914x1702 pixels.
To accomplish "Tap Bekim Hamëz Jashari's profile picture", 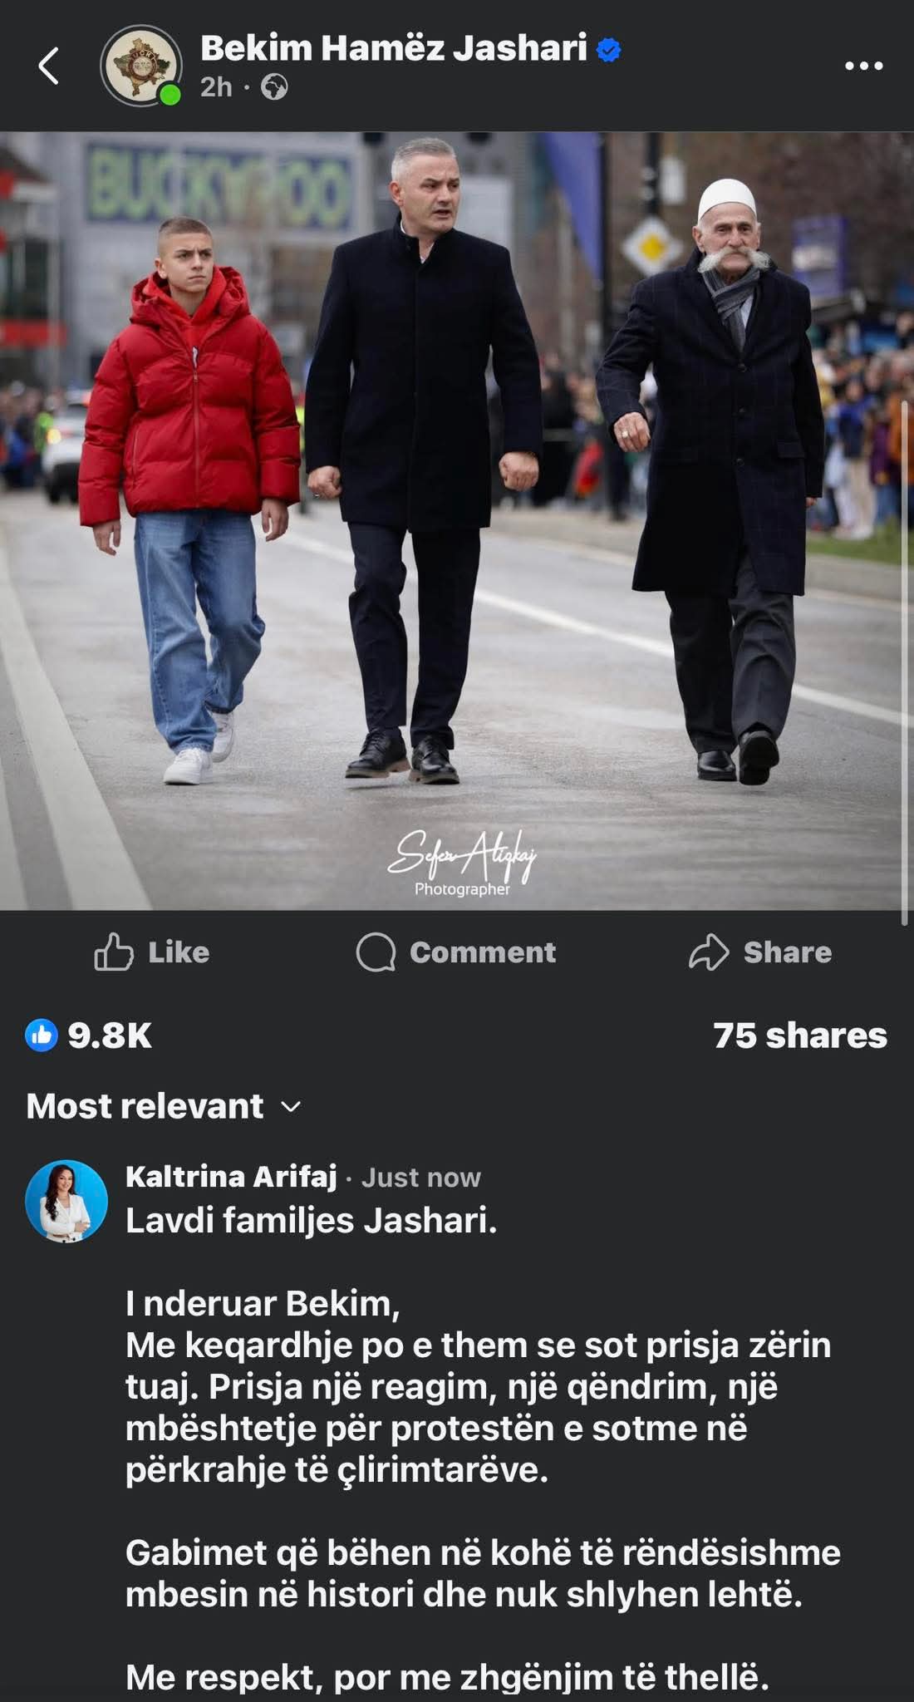I will coord(140,66).
